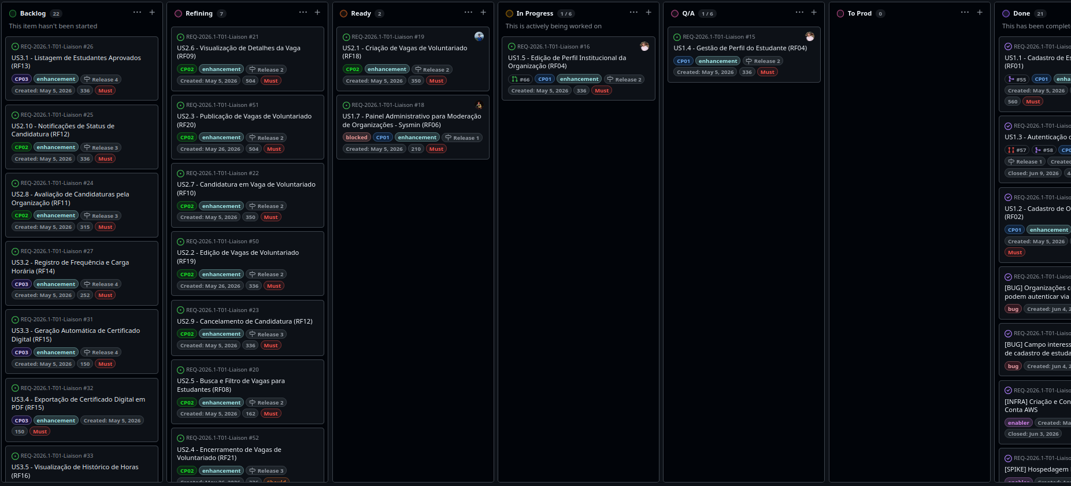The height and width of the screenshot is (486, 1071).
Task: Open the Ready column options menu
Action: tap(468, 12)
